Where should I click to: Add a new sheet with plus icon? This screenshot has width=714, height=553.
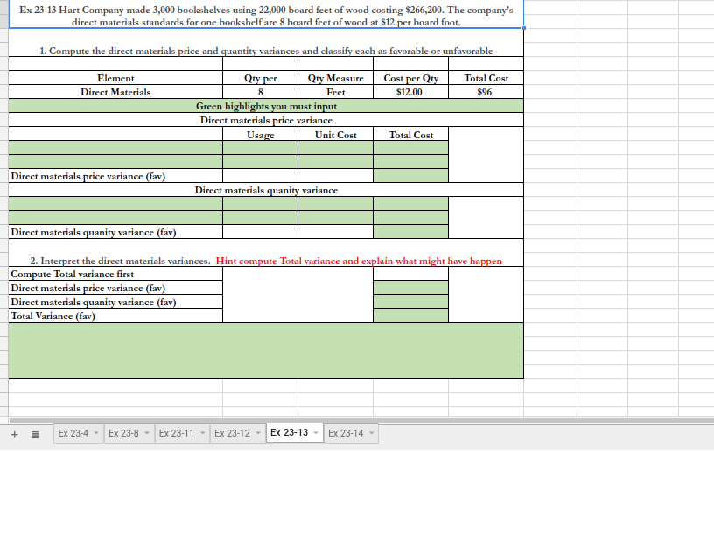(15, 434)
